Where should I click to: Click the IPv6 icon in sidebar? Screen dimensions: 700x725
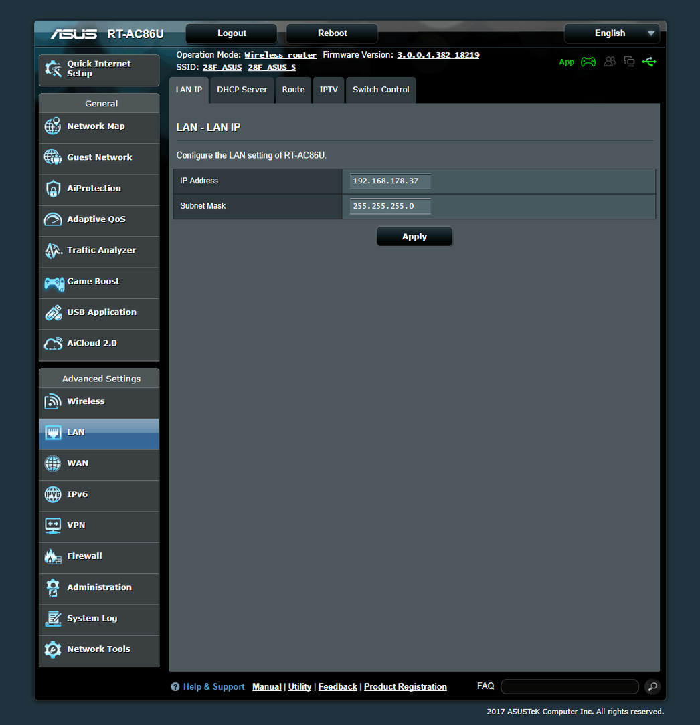[53, 494]
